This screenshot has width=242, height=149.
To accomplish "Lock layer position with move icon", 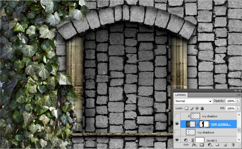I will 197,108.
